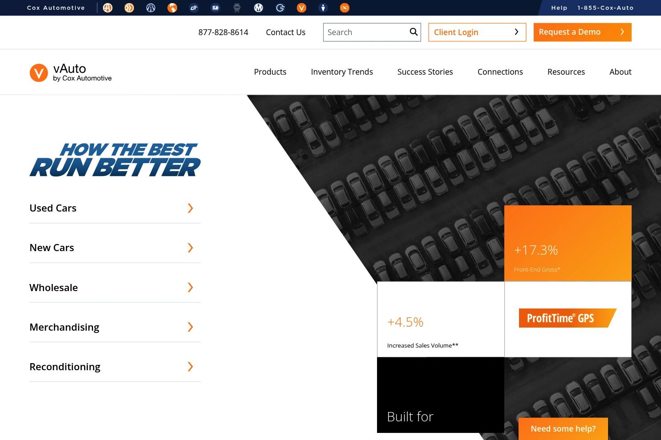
Task: Open the ribbon badge brand icon
Action: point(237,8)
